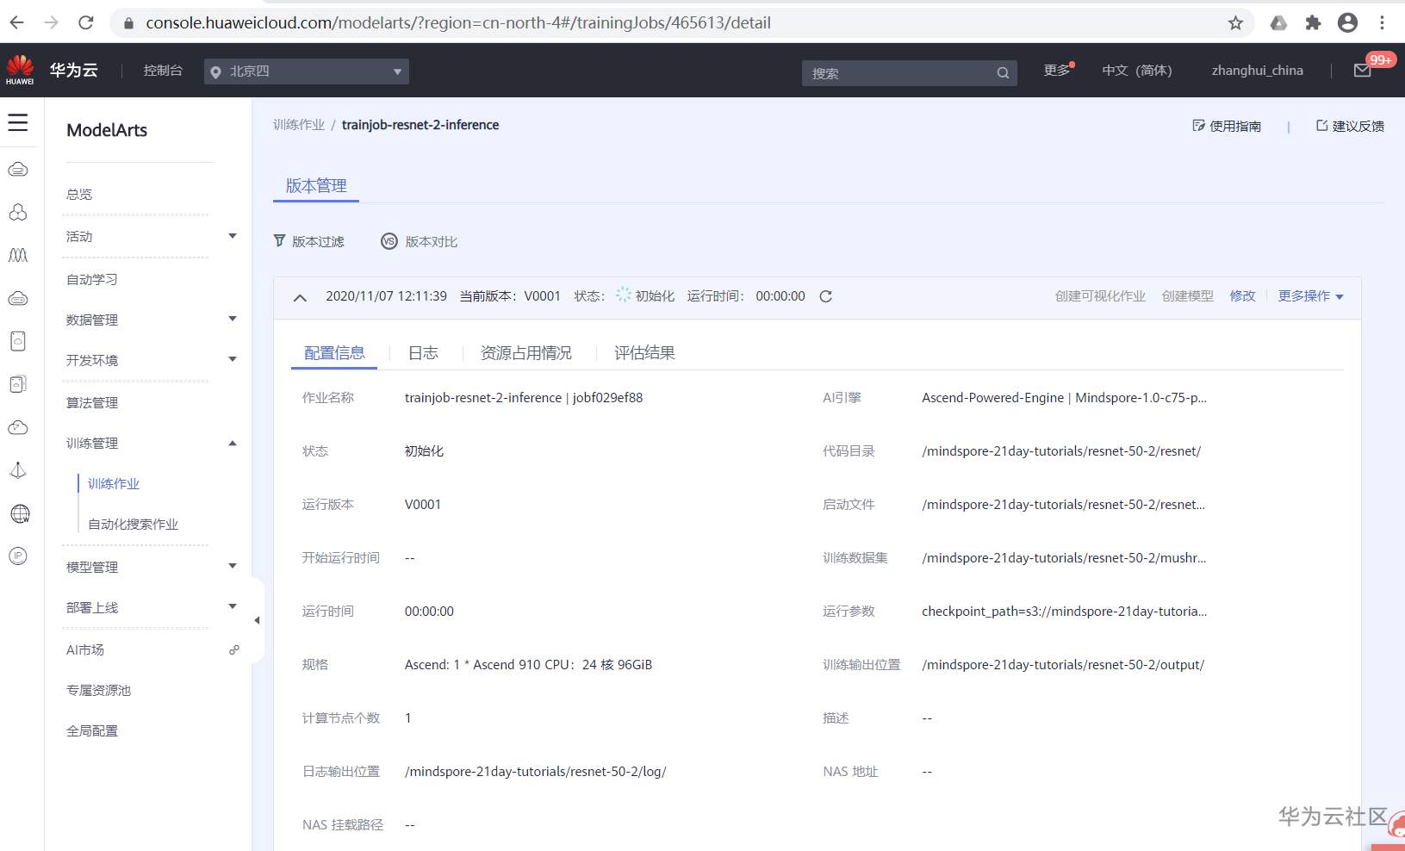The width and height of the screenshot is (1405, 851).
Task: Click the 训练作业 breadcrumb link
Action: 299,125
